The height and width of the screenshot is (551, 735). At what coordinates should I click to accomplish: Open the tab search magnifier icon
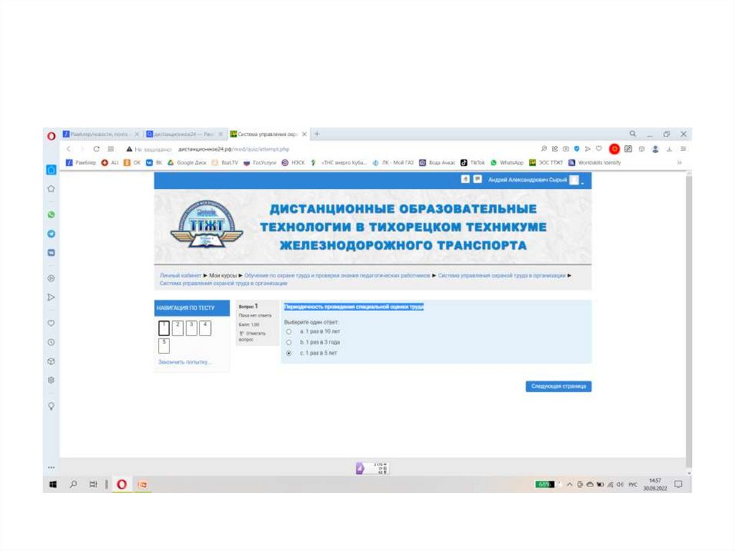[633, 134]
